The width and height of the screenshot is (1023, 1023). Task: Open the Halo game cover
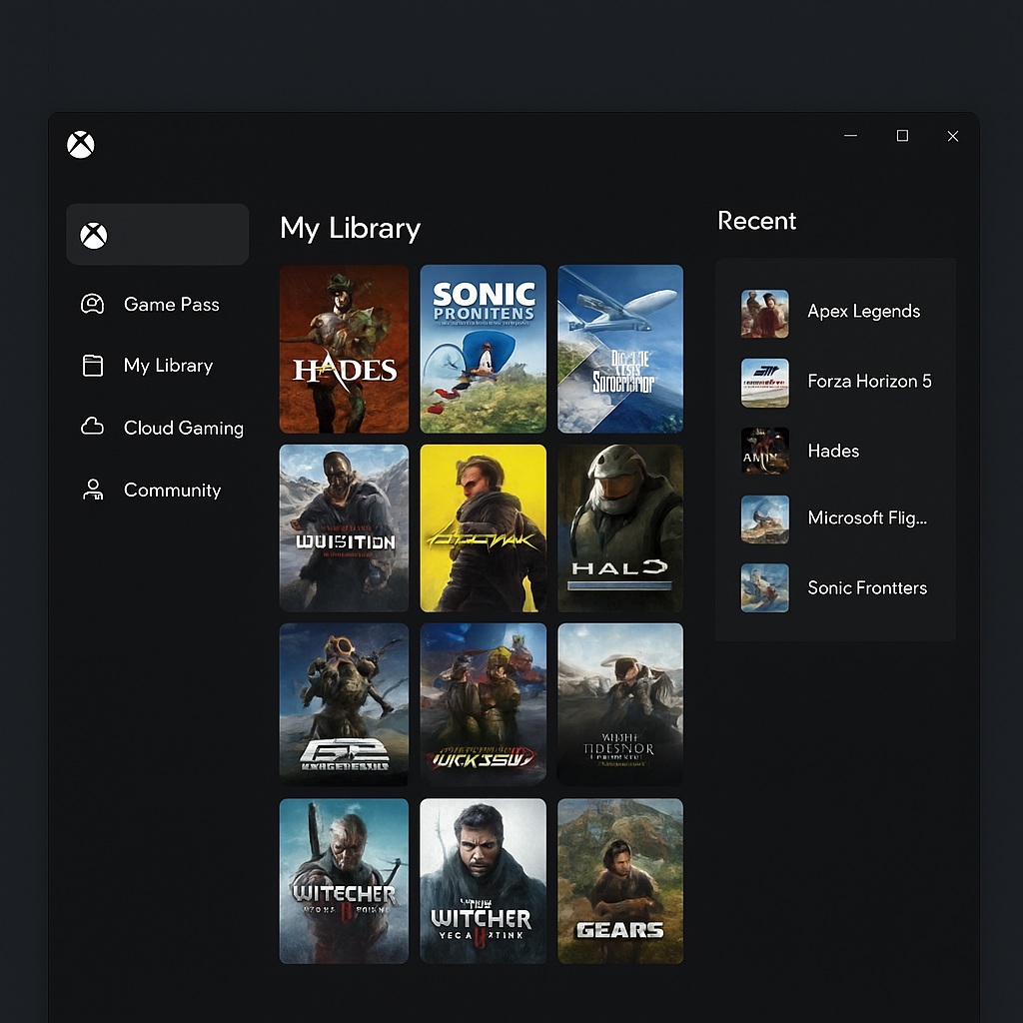(x=620, y=527)
